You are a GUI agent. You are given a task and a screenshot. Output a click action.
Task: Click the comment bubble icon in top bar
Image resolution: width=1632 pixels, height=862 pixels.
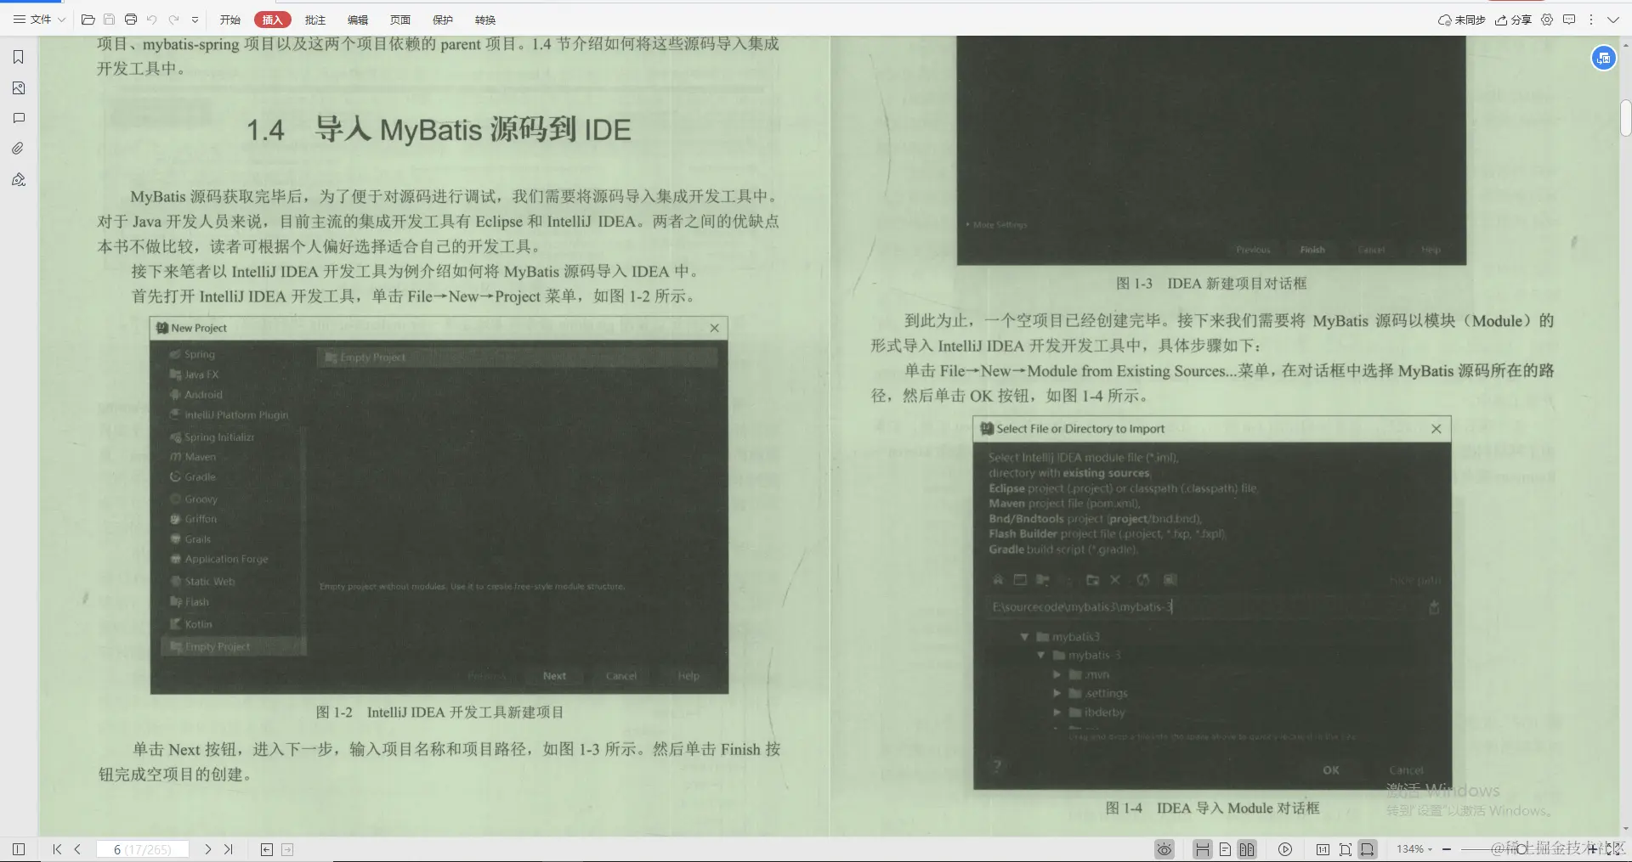(1569, 20)
